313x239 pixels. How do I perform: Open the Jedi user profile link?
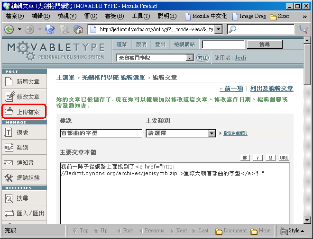click(x=240, y=58)
